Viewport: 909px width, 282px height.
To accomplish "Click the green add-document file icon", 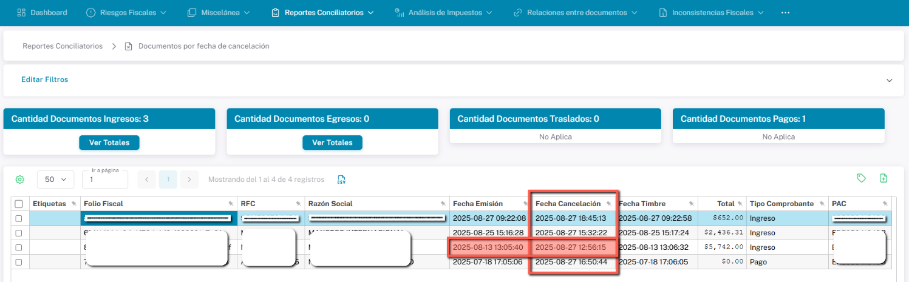I will click(x=883, y=178).
